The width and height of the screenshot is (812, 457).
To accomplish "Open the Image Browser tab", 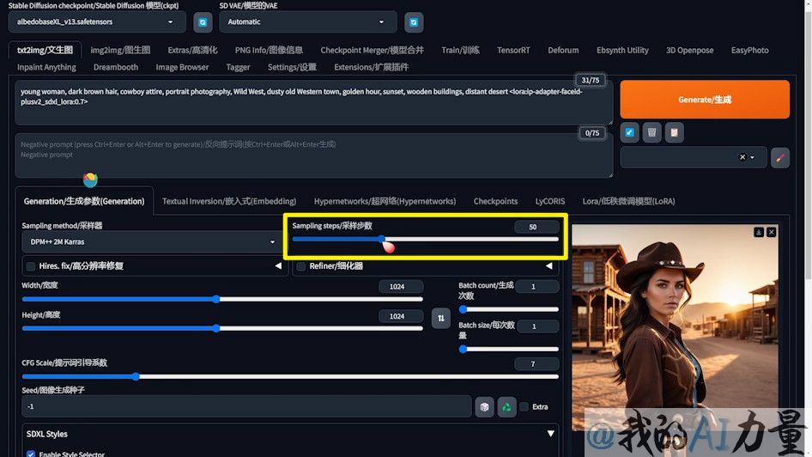I will point(182,67).
